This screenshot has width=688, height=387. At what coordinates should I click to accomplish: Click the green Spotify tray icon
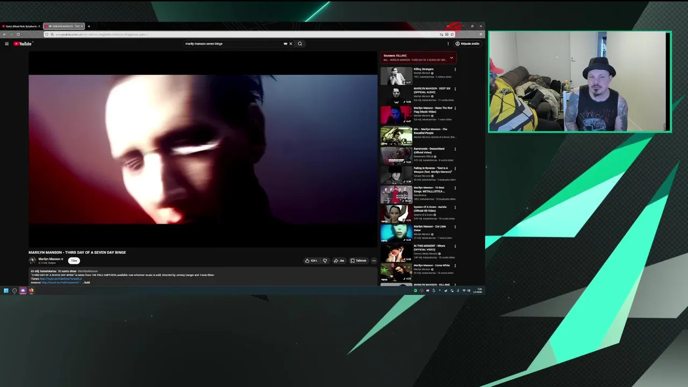pyautogui.click(x=415, y=291)
